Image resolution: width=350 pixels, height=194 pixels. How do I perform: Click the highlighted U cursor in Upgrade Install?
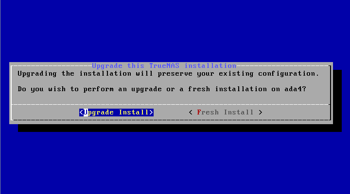coord(86,112)
